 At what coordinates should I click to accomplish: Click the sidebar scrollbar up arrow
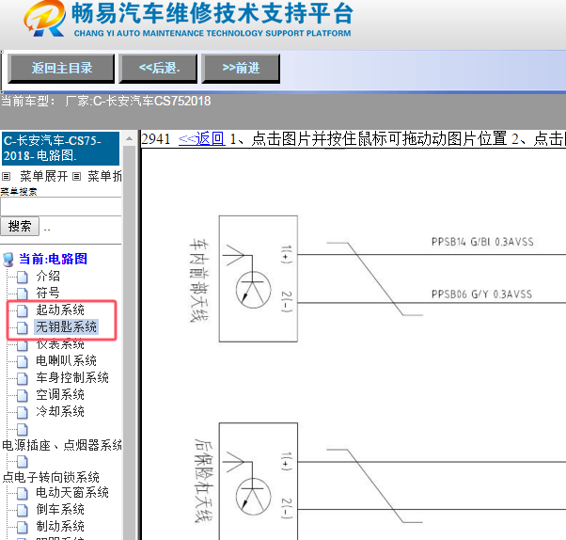pyautogui.click(x=129, y=138)
